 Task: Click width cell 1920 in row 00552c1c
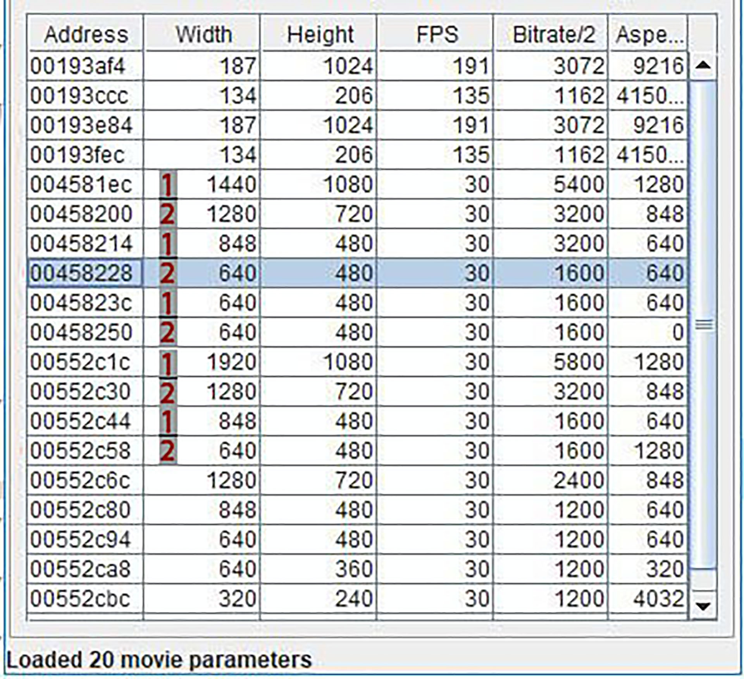coord(231,362)
